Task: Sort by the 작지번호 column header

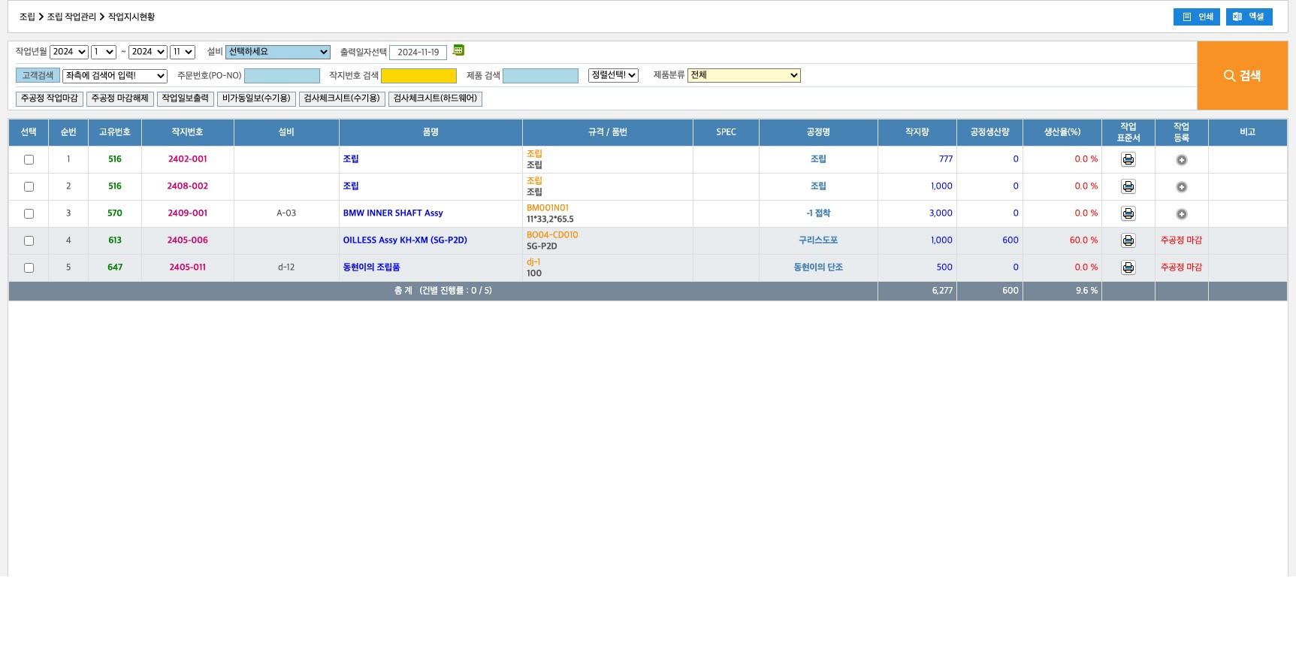Action: tap(187, 132)
